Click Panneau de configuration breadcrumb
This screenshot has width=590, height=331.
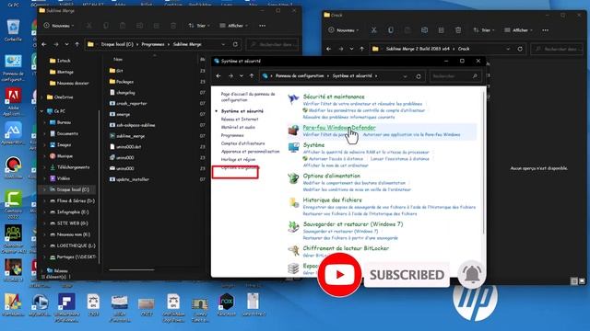[x=300, y=75]
